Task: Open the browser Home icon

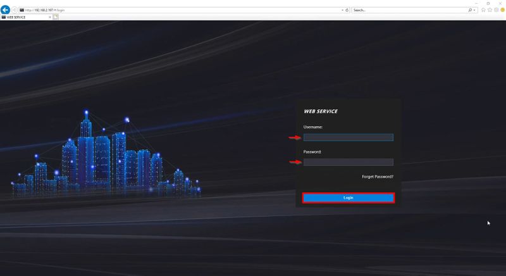Action: (483, 10)
